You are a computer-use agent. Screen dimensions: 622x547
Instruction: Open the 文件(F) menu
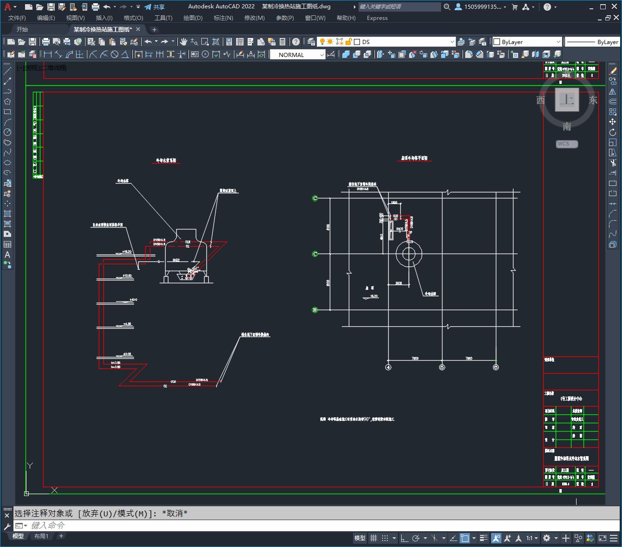pos(17,18)
